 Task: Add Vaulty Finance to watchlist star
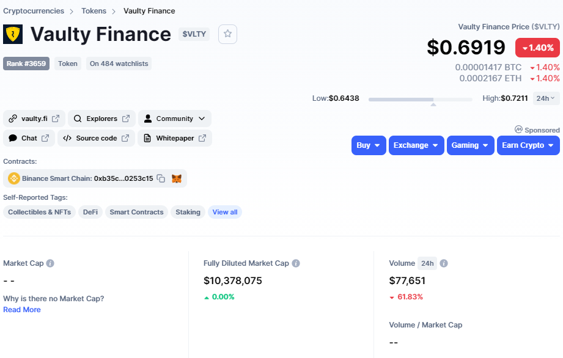pyautogui.click(x=227, y=34)
